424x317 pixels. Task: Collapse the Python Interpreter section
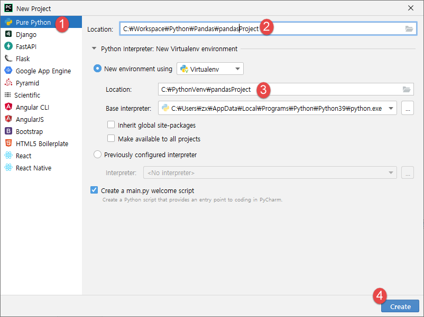coord(94,49)
